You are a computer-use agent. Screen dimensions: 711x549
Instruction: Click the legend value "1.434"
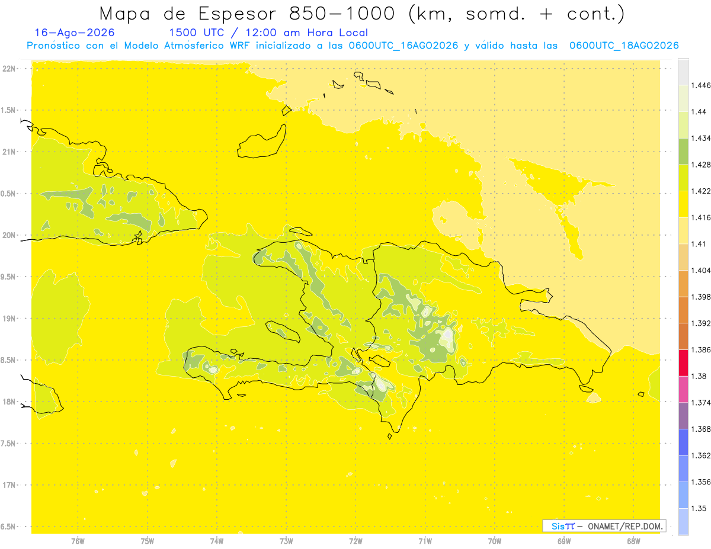(701, 138)
